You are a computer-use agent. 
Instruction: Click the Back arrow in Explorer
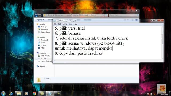pos(36,15)
